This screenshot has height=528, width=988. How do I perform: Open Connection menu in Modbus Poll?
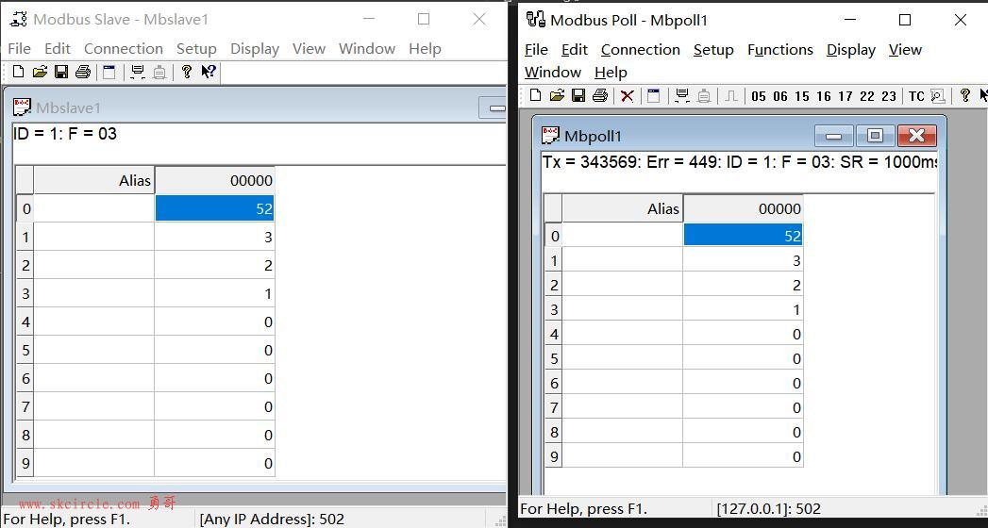click(x=640, y=50)
